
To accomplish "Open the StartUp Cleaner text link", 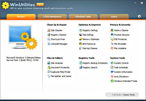I will [x=90, y=48].
